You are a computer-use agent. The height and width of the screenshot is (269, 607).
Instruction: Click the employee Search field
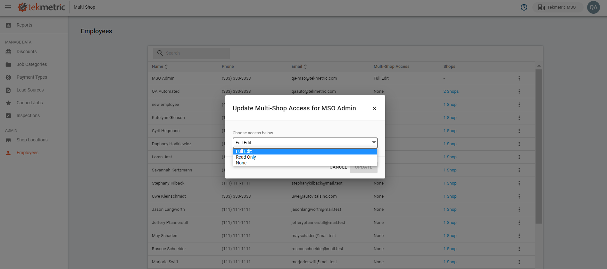point(191,53)
